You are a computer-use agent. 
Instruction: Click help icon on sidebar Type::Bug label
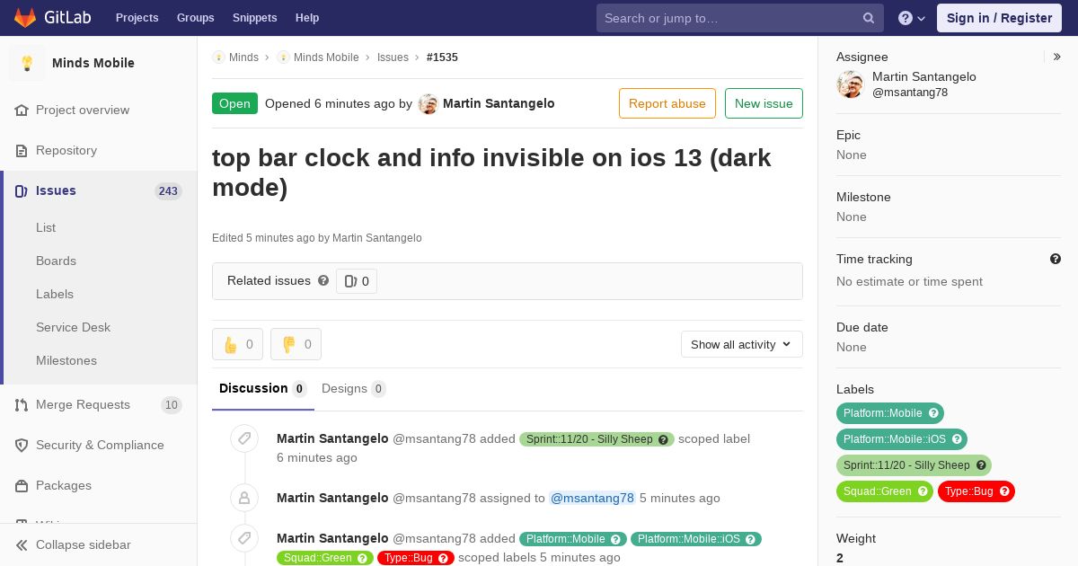1004,491
